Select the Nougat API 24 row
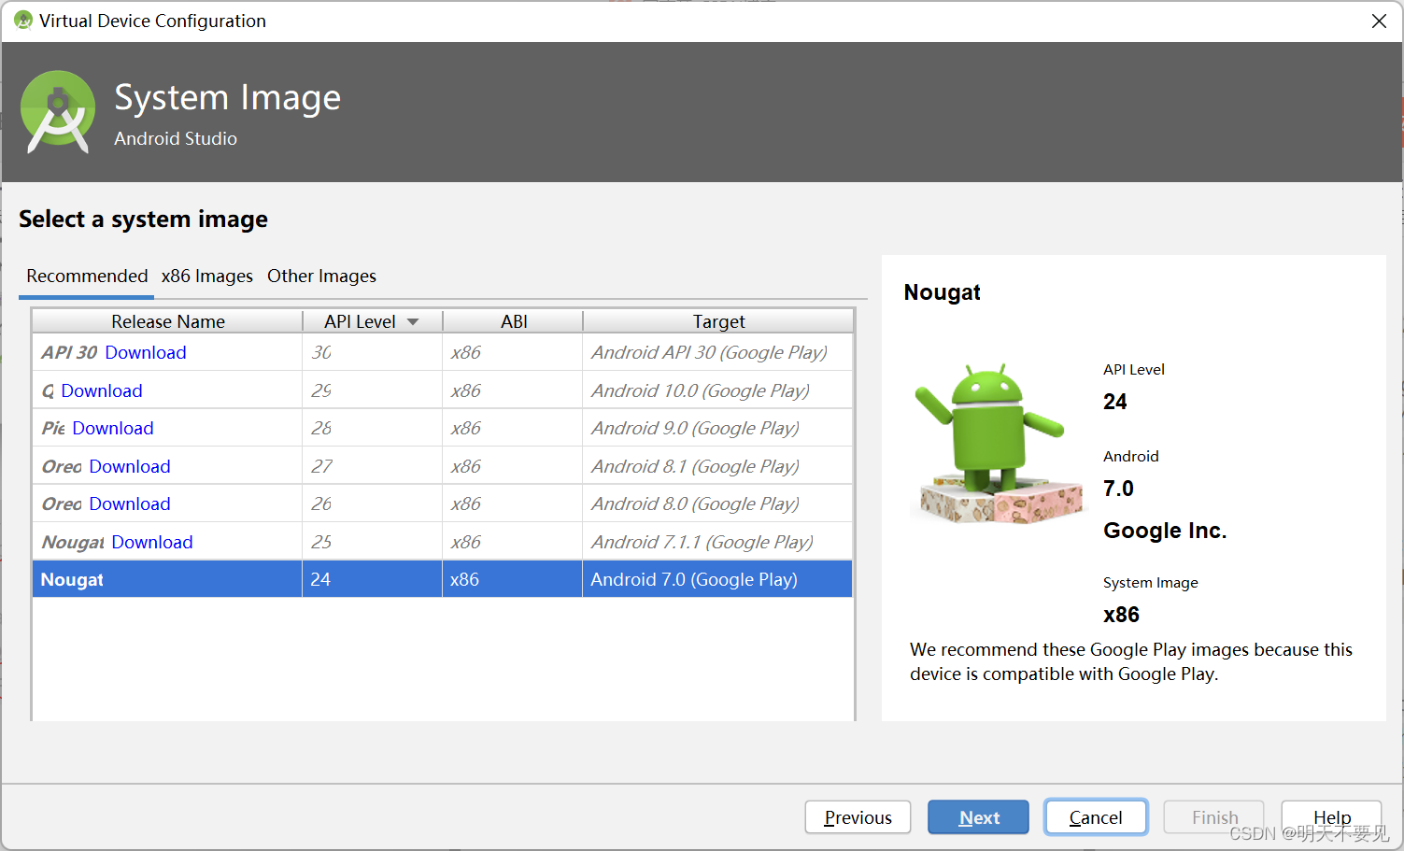The height and width of the screenshot is (851, 1404). [443, 579]
